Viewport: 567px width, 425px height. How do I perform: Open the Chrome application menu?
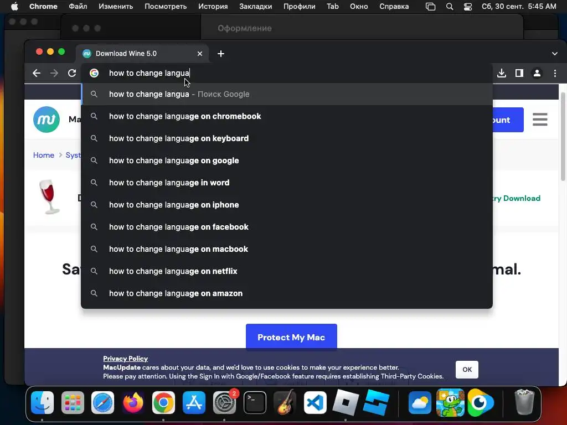coord(43,7)
